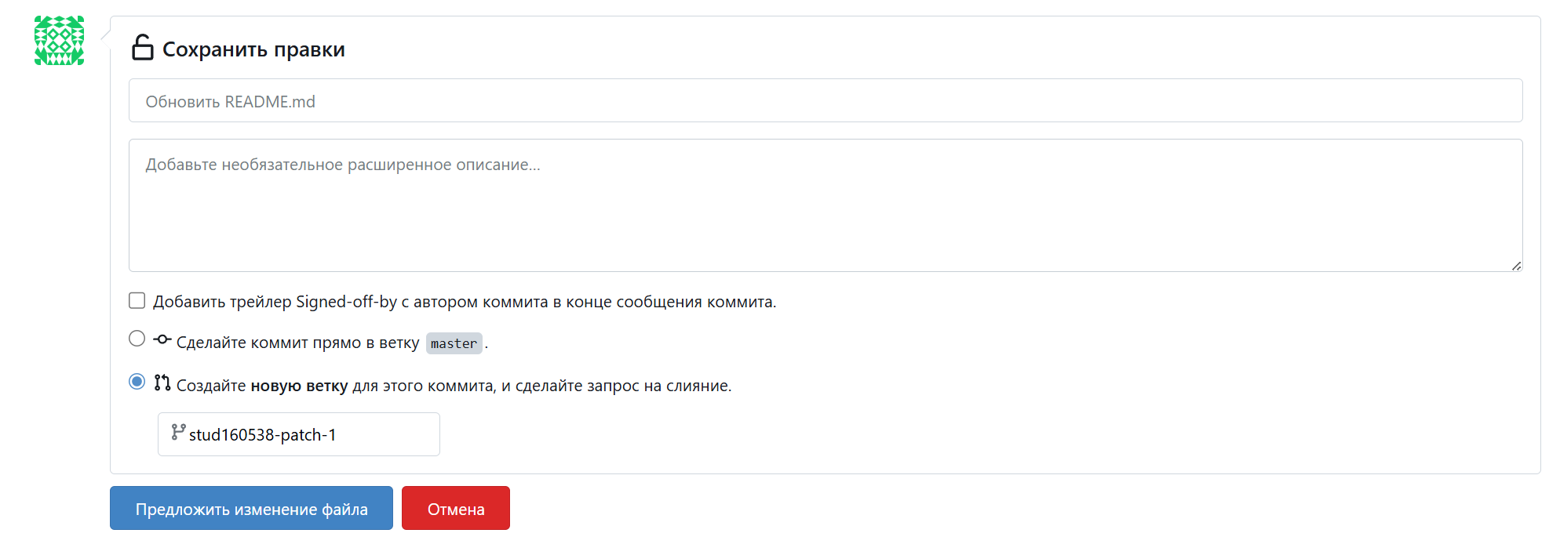Select the commit directly to master radio button
The height and width of the screenshot is (555, 1560).
[137, 339]
